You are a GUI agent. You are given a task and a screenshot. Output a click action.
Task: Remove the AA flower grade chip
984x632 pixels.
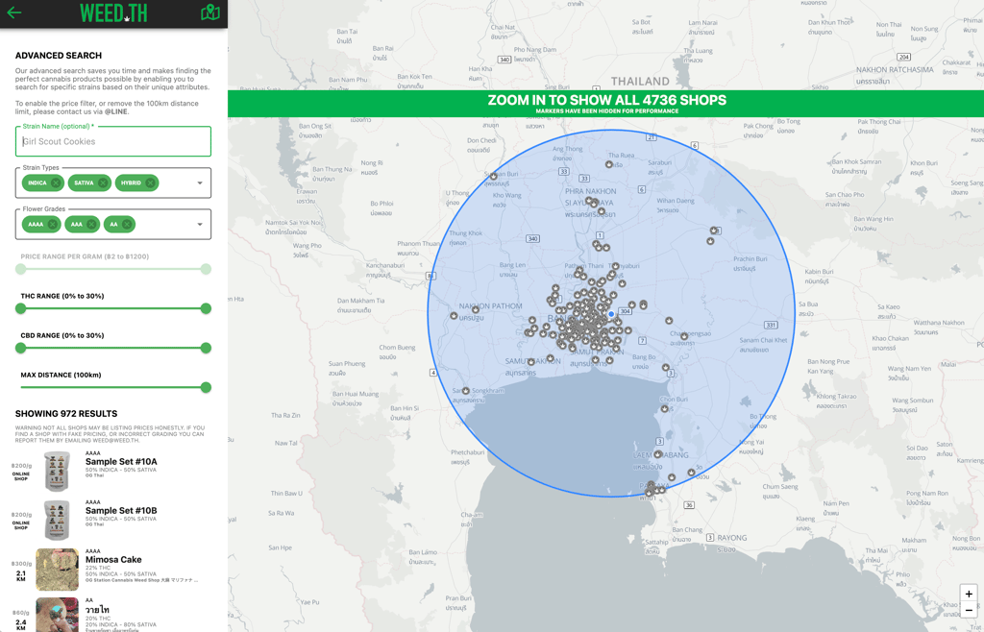click(x=128, y=225)
